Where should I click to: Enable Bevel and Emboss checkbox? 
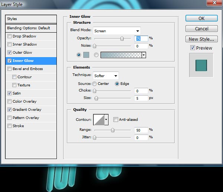(x=9, y=69)
